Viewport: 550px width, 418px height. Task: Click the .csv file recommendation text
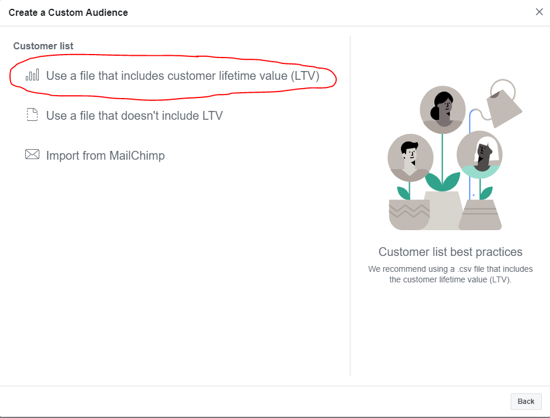450,274
